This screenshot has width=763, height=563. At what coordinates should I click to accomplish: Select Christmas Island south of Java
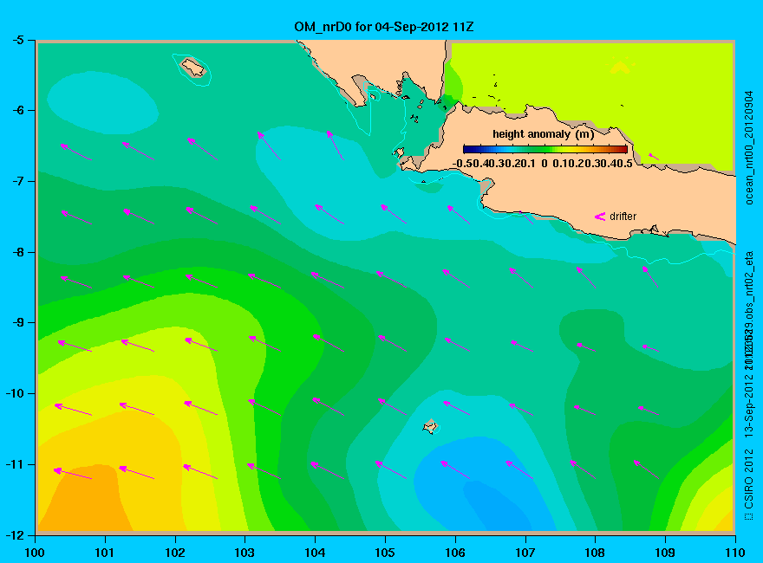(430, 426)
